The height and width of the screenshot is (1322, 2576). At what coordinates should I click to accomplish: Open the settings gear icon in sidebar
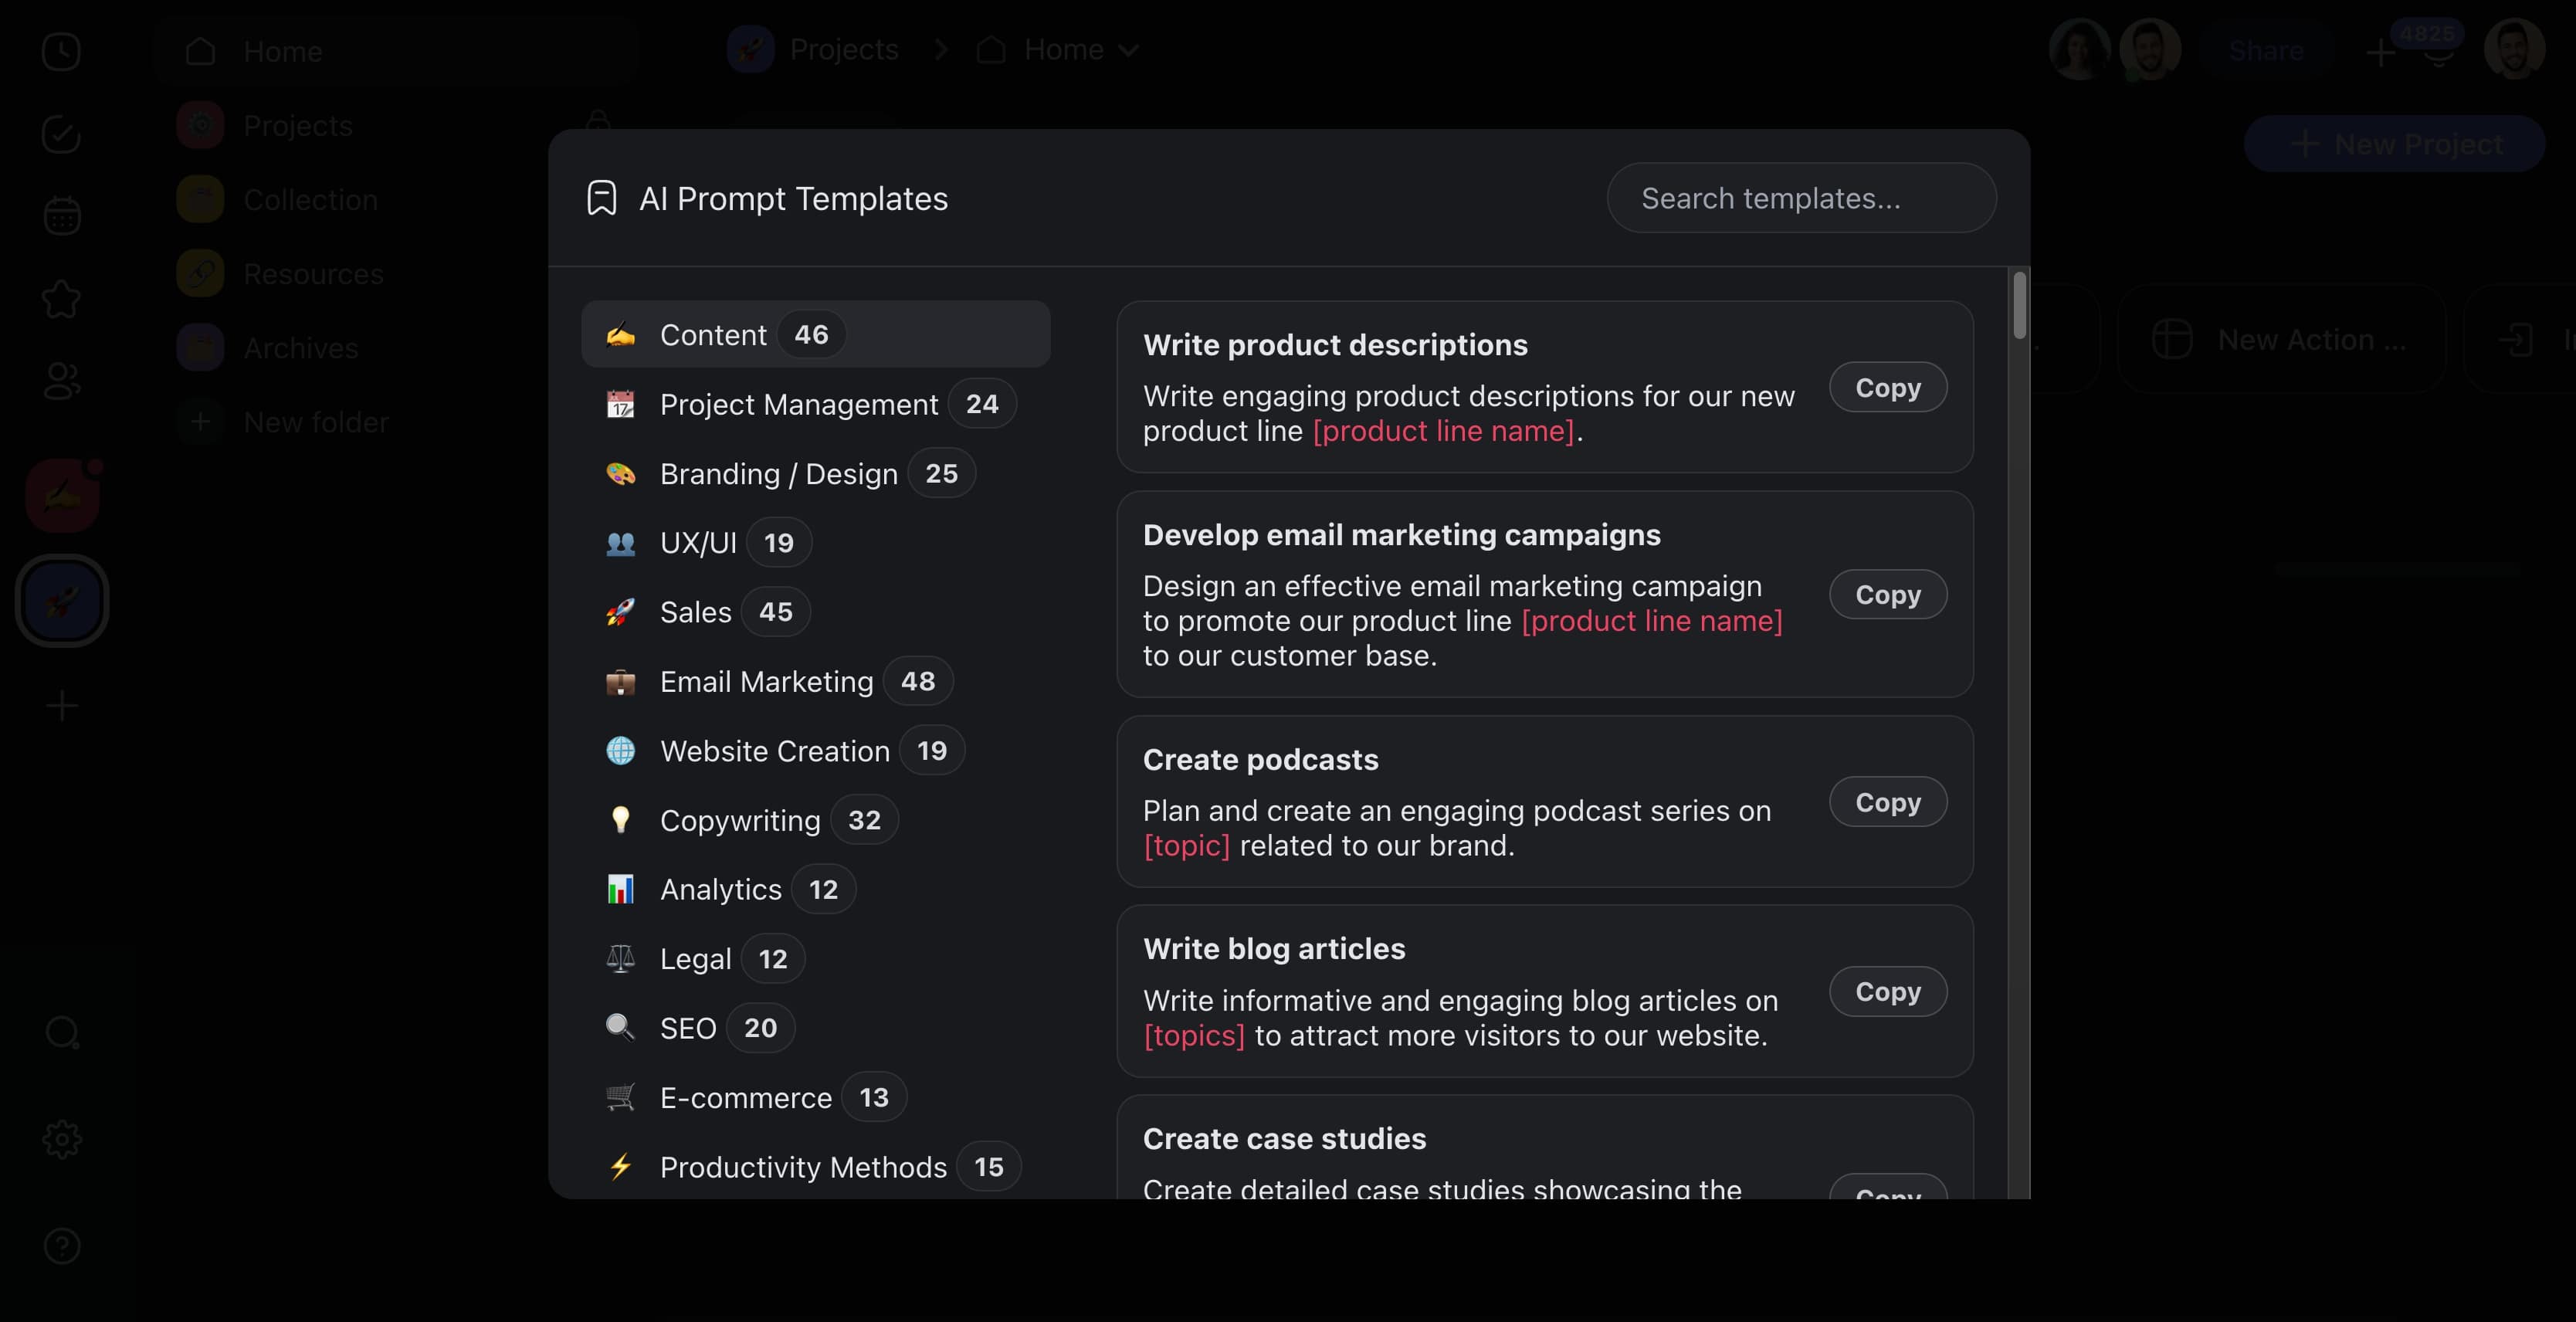61,1139
